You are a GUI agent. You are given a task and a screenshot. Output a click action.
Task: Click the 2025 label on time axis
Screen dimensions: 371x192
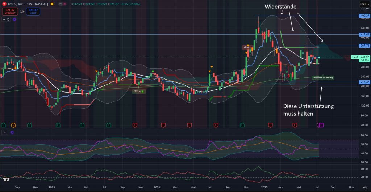click(264, 188)
